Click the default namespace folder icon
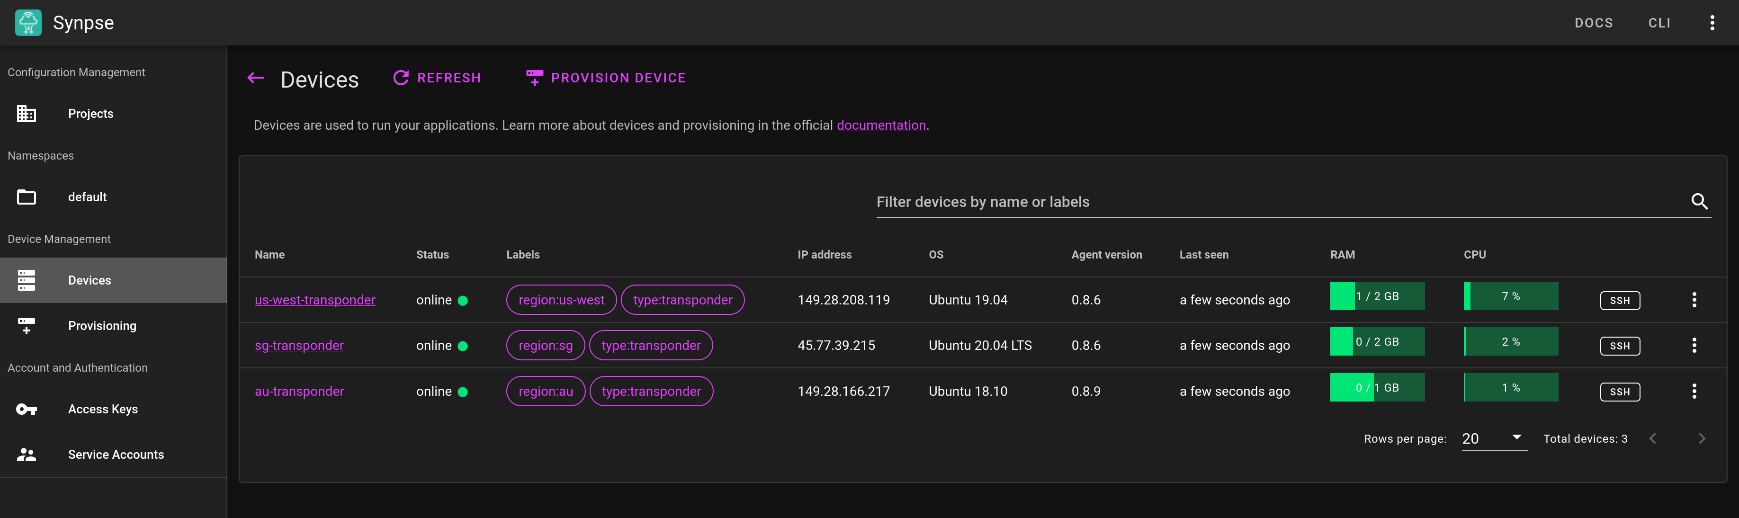Image resolution: width=1739 pixels, height=518 pixels. coord(27,197)
